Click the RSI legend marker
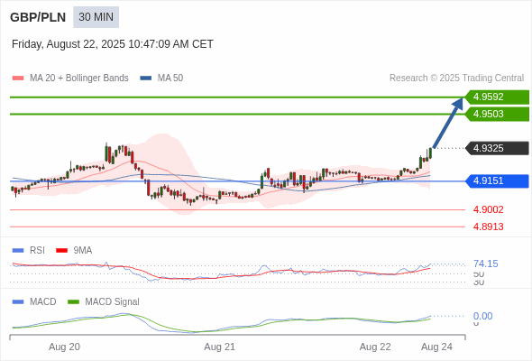532x361 pixels. tap(18, 251)
